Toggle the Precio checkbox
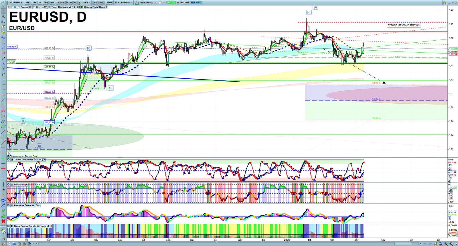The image size is (458, 246). pyautogui.click(x=19, y=7)
